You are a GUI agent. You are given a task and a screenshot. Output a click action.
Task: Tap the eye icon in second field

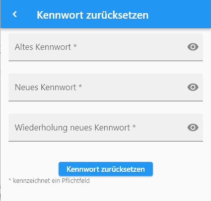tap(193, 87)
